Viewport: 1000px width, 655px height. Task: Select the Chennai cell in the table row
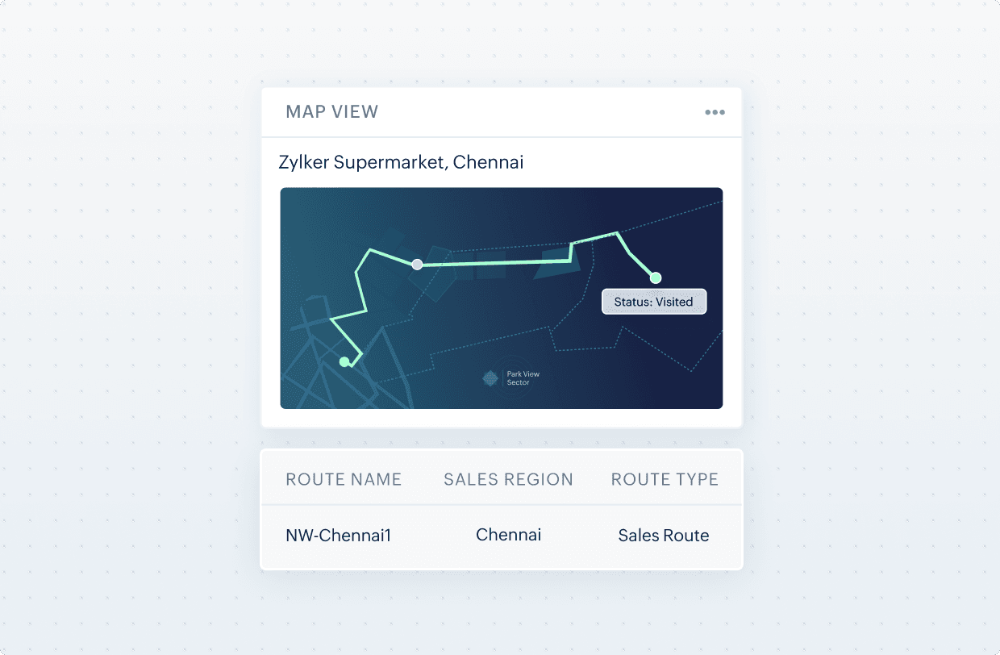coord(508,534)
